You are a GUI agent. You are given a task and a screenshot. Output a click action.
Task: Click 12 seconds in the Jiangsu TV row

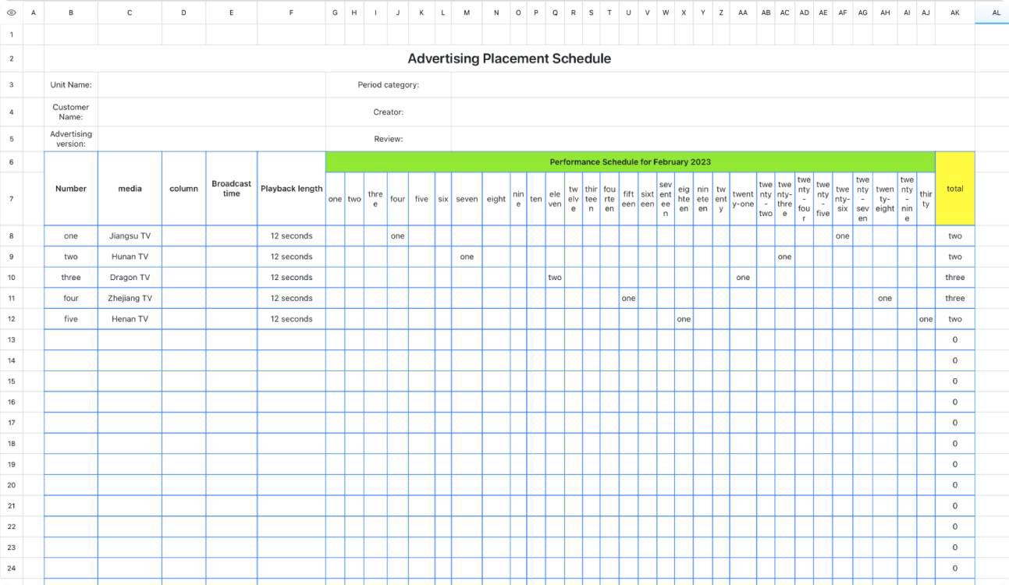click(x=291, y=236)
